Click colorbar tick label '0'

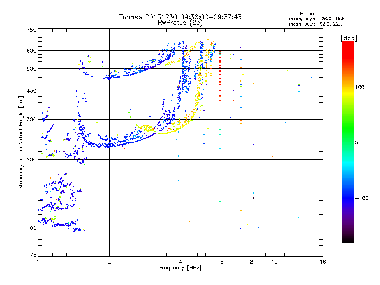click(356, 143)
